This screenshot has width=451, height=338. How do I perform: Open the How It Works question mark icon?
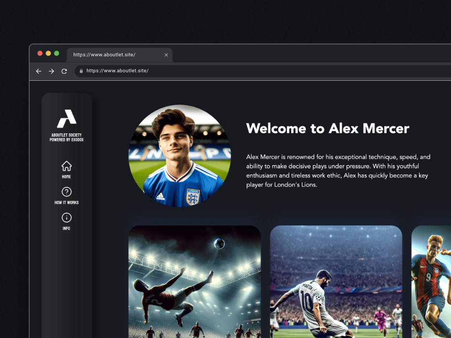66,192
